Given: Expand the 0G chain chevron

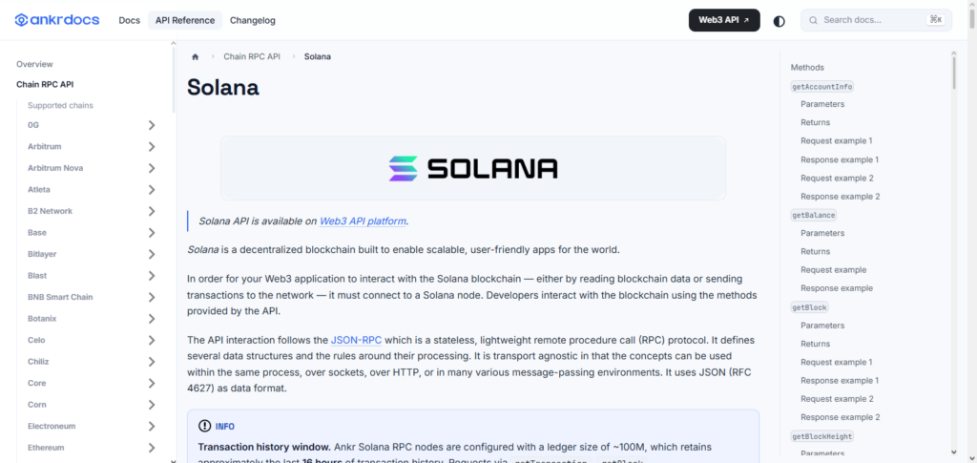Looking at the screenshot, I should (x=152, y=125).
